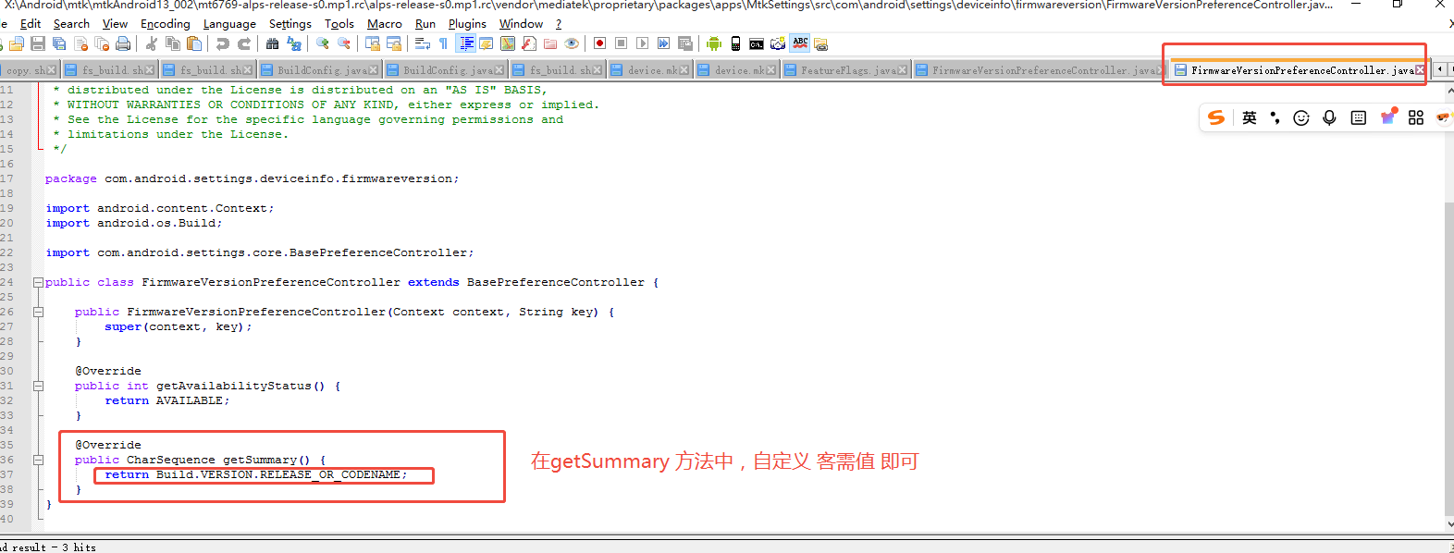Open the Language menu
1454x553 pixels.
point(229,23)
